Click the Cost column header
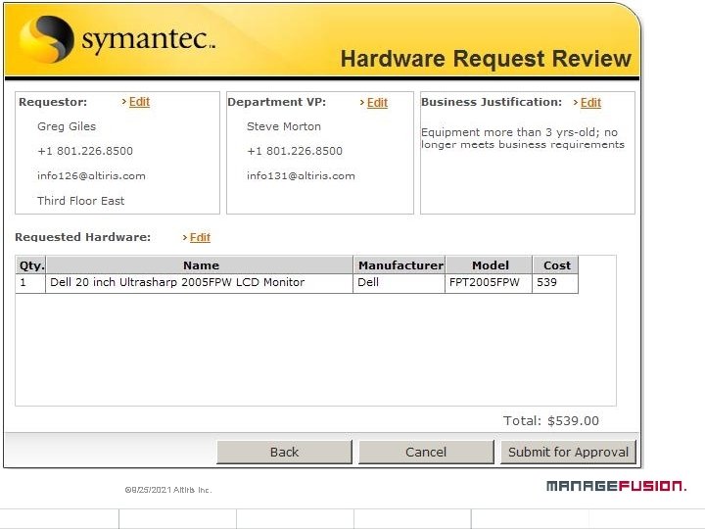The width and height of the screenshot is (705, 529). (556, 265)
